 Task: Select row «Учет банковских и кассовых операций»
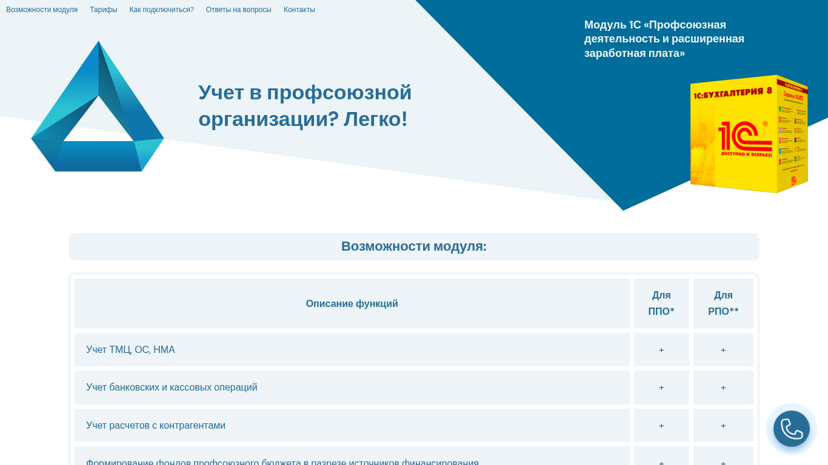[x=352, y=387]
